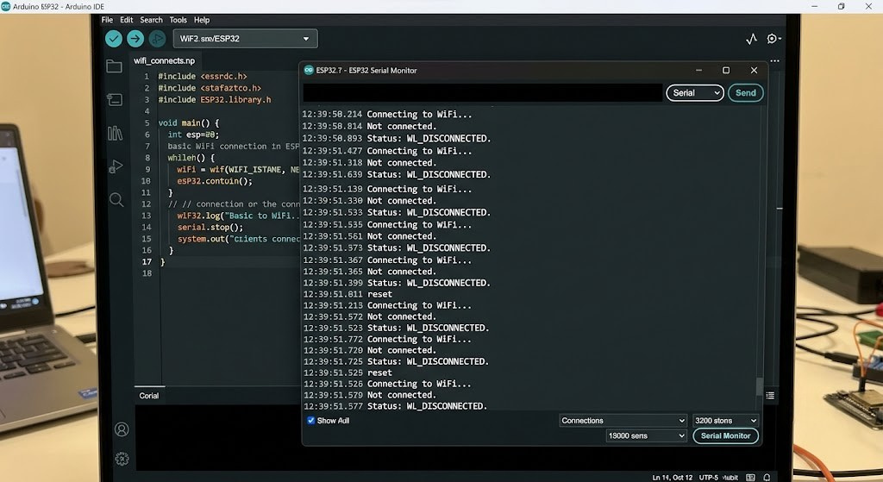Click the Serial Monitor button
The height and width of the screenshot is (482, 883).
click(725, 435)
